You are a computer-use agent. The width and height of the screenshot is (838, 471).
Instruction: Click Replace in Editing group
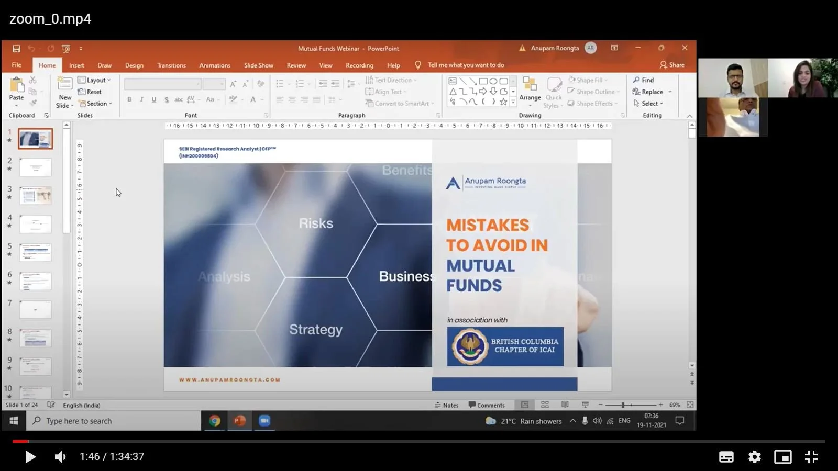(648, 92)
